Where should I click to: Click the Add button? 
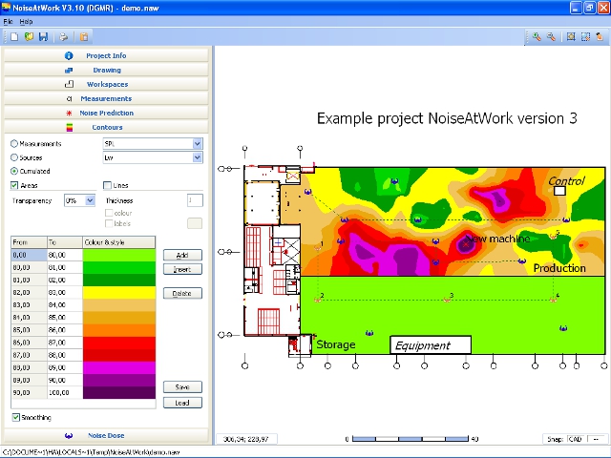pos(182,255)
